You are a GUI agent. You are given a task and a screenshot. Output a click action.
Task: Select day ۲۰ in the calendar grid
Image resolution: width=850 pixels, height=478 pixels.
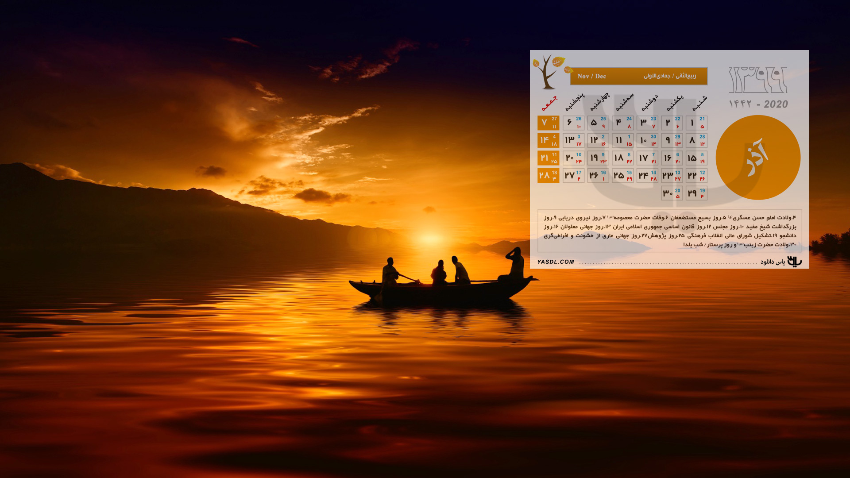(x=574, y=158)
